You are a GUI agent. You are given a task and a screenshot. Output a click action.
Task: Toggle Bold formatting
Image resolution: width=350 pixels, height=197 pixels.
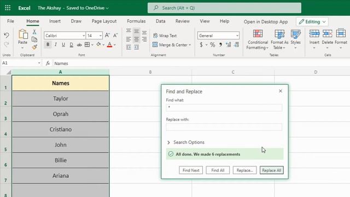click(x=48, y=45)
